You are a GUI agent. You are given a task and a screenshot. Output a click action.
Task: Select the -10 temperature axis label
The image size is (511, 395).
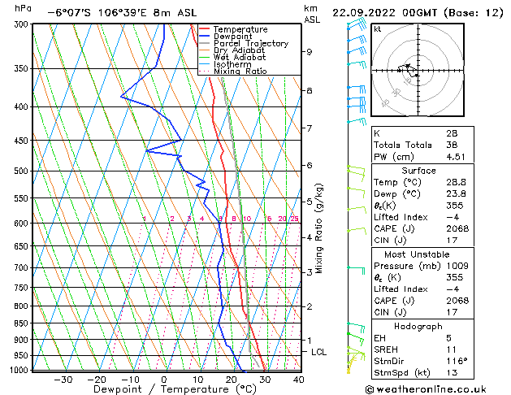(x=130, y=380)
